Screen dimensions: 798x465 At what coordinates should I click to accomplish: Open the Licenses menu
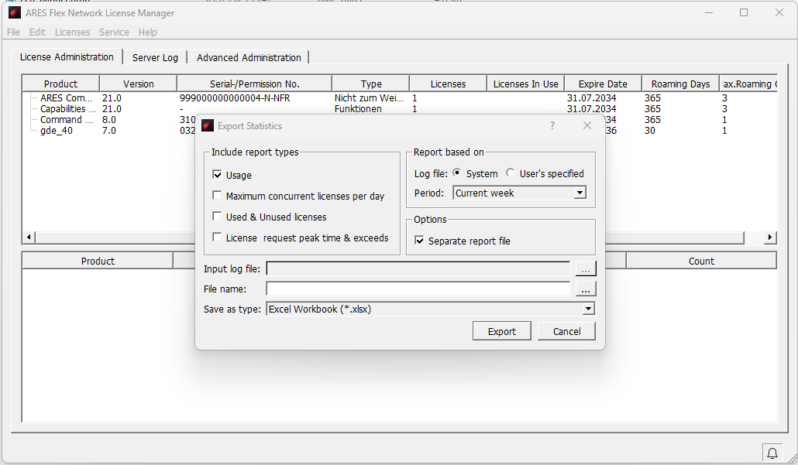pyautogui.click(x=72, y=32)
